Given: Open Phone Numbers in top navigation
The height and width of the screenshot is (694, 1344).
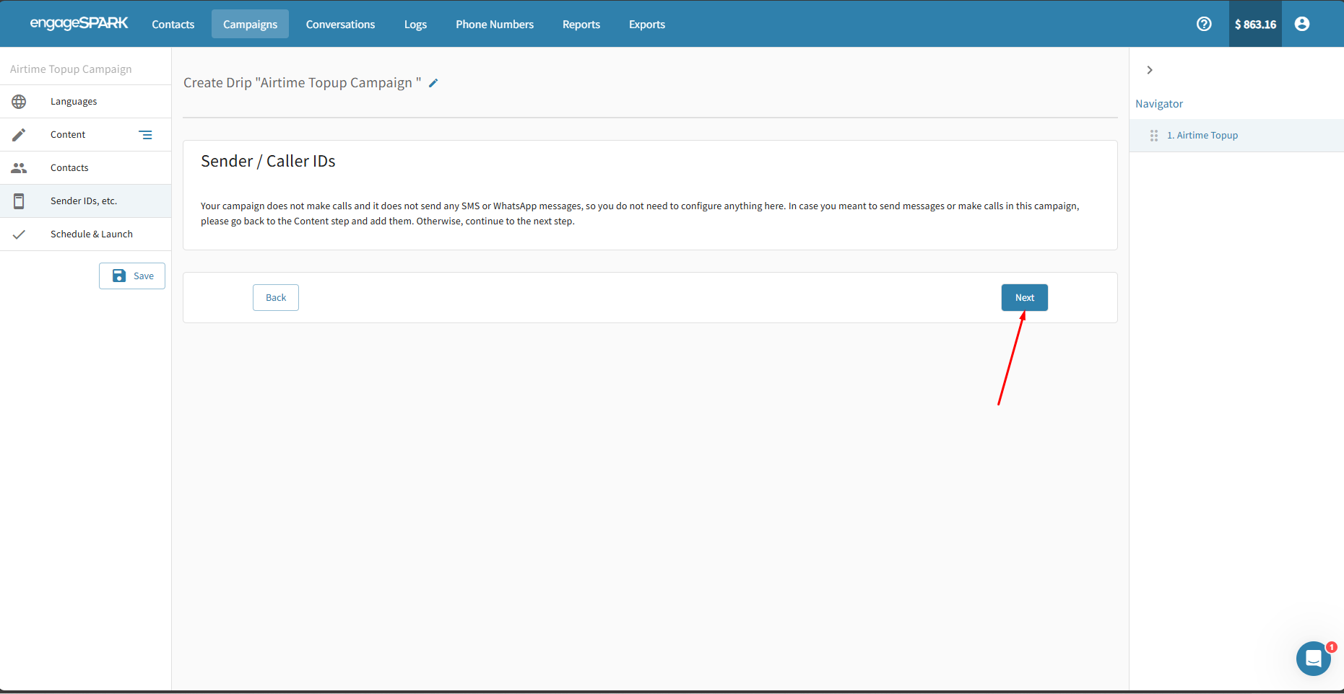Looking at the screenshot, I should [x=495, y=24].
